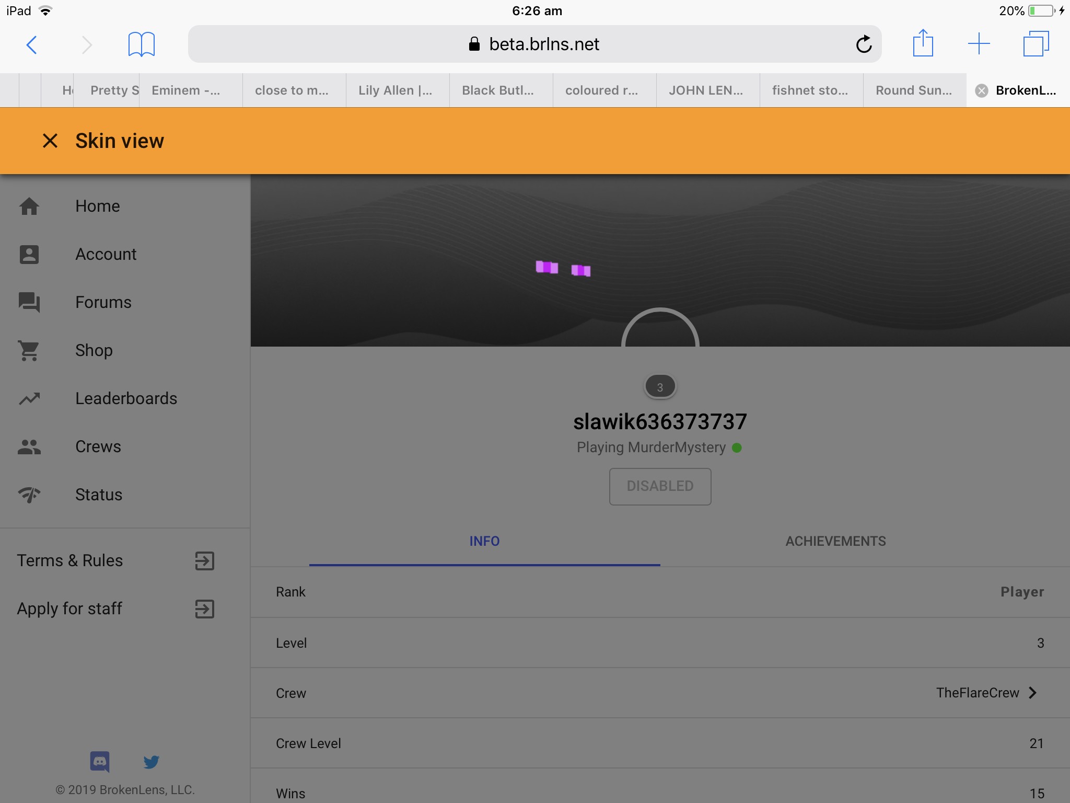The width and height of the screenshot is (1070, 803).
Task: Reload the page in Safari
Action: pyautogui.click(x=864, y=44)
